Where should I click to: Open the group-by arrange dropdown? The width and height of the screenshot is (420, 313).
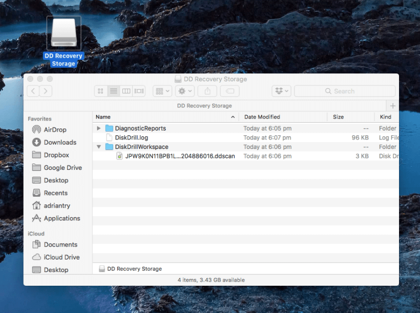[162, 91]
